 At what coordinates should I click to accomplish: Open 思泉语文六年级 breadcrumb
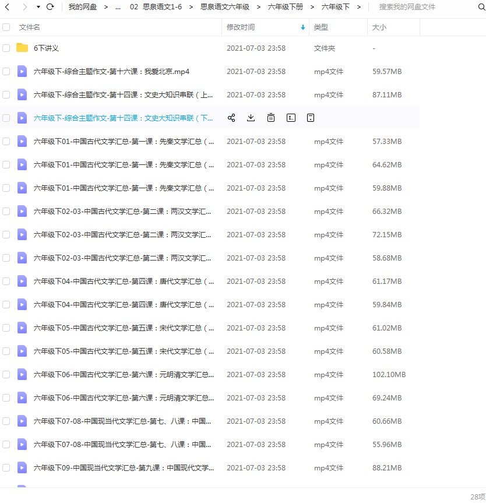coord(224,7)
